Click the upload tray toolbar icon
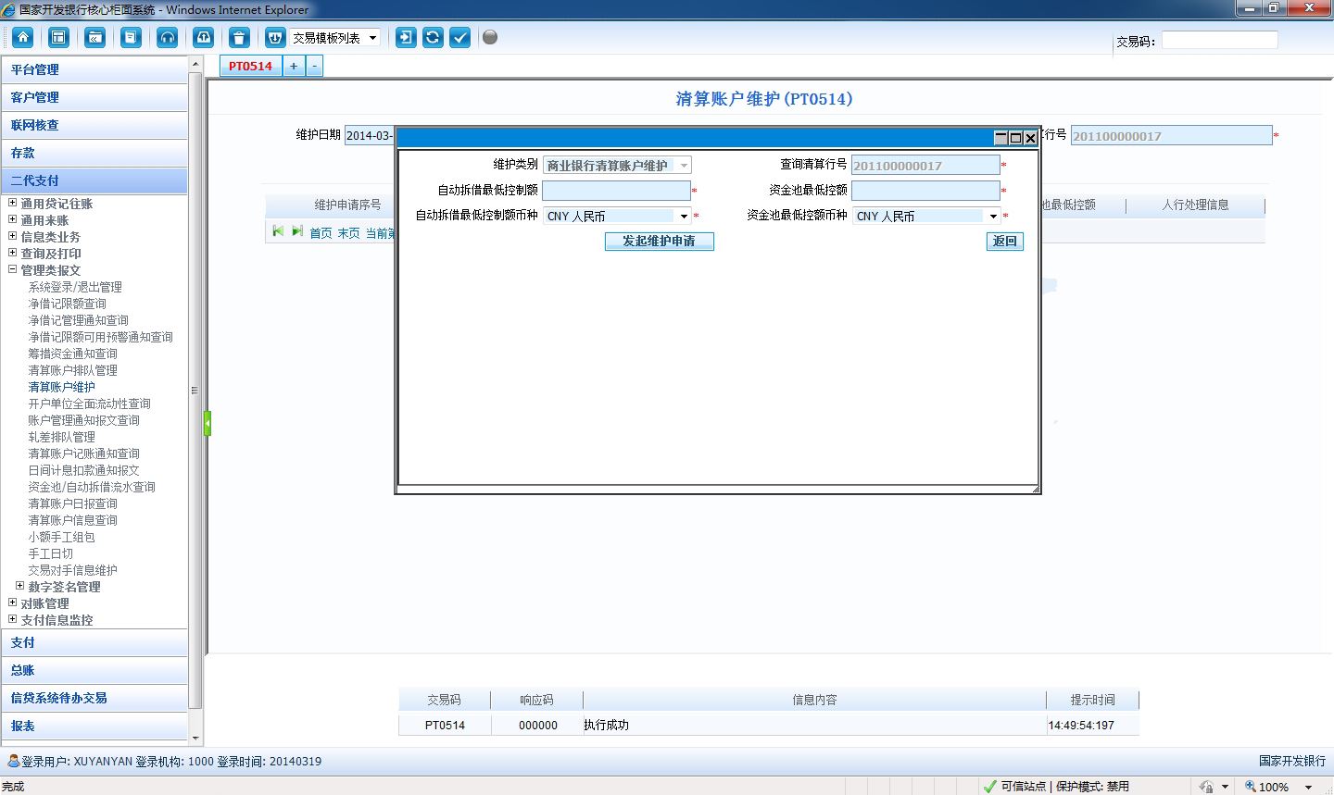The height and width of the screenshot is (795, 1334). (203, 37)
